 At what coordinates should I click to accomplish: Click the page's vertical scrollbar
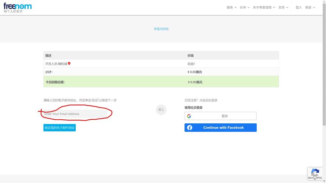coord(324,73)
